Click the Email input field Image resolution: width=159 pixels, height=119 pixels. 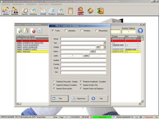tap(83, 68)
